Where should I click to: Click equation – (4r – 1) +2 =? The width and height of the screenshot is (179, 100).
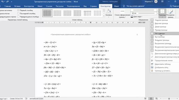(50, 42)
